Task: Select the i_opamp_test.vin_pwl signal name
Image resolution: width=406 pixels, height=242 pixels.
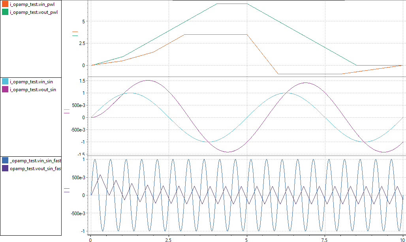Action: click(32, 5)
